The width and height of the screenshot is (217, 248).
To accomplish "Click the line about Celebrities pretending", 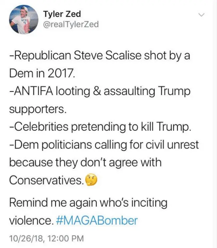I will pos(100,127).
